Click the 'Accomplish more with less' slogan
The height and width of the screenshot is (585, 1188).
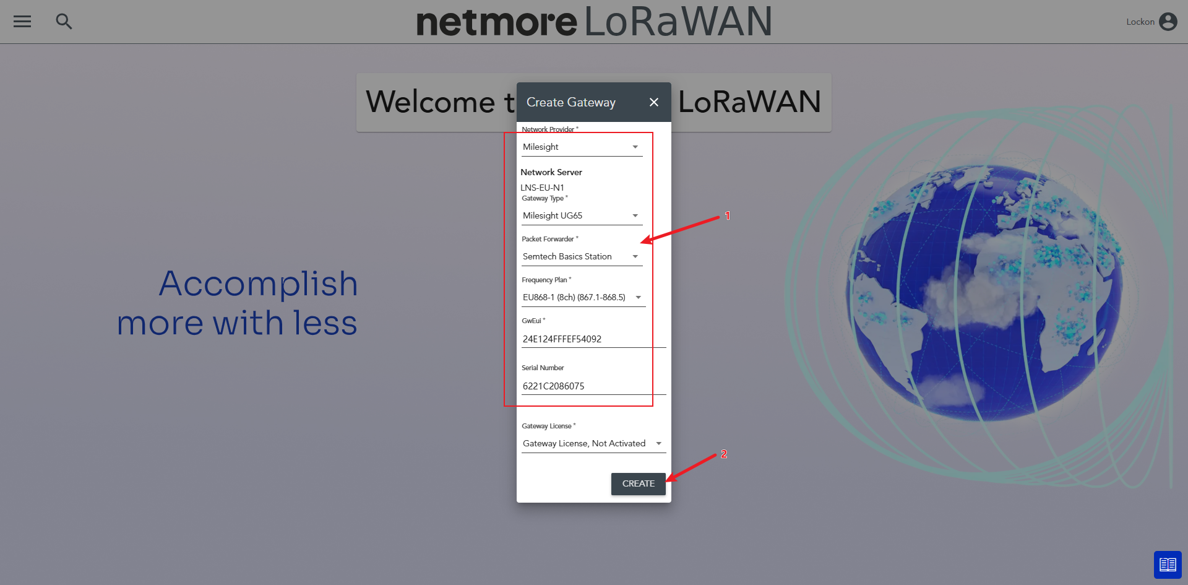pyautogui.click(x=238, y=303)
